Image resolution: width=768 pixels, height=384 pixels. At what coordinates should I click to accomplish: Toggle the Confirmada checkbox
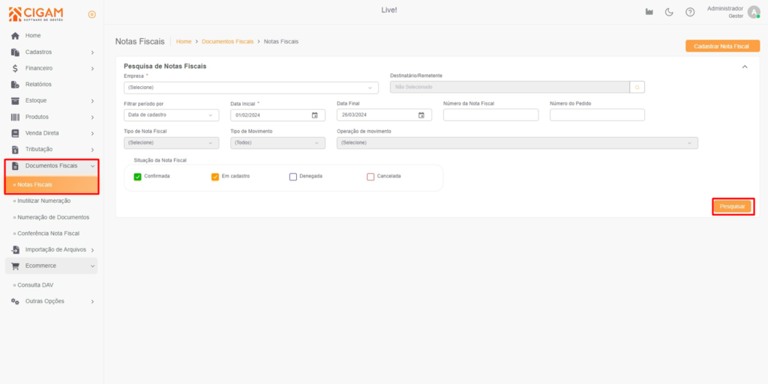(x=138, y=177)
